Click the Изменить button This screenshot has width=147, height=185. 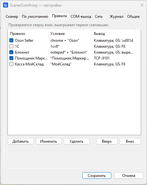tap(48, 141)
